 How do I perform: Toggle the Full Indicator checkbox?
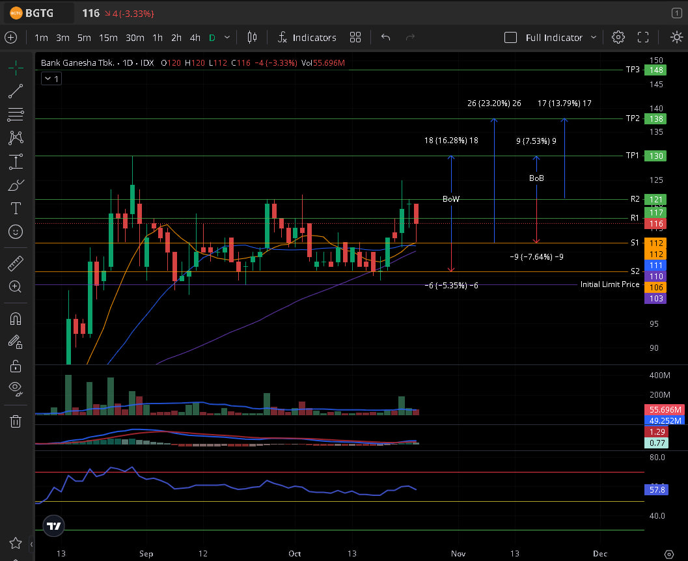point(511,38)
